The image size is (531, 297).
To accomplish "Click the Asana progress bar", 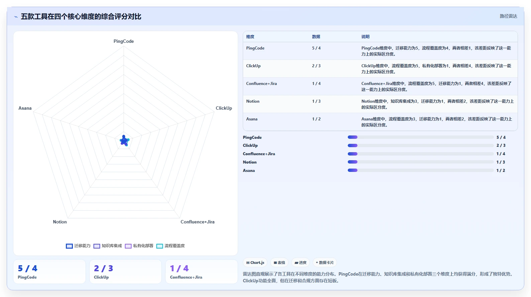I will click(421, 170).
